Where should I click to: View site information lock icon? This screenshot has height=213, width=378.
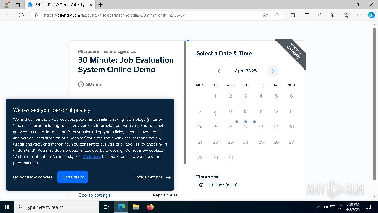[x=37, y=15]
